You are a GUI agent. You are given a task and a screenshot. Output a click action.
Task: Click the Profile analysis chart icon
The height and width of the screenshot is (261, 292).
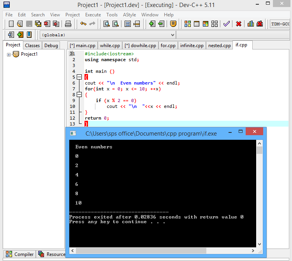(250, 24)
